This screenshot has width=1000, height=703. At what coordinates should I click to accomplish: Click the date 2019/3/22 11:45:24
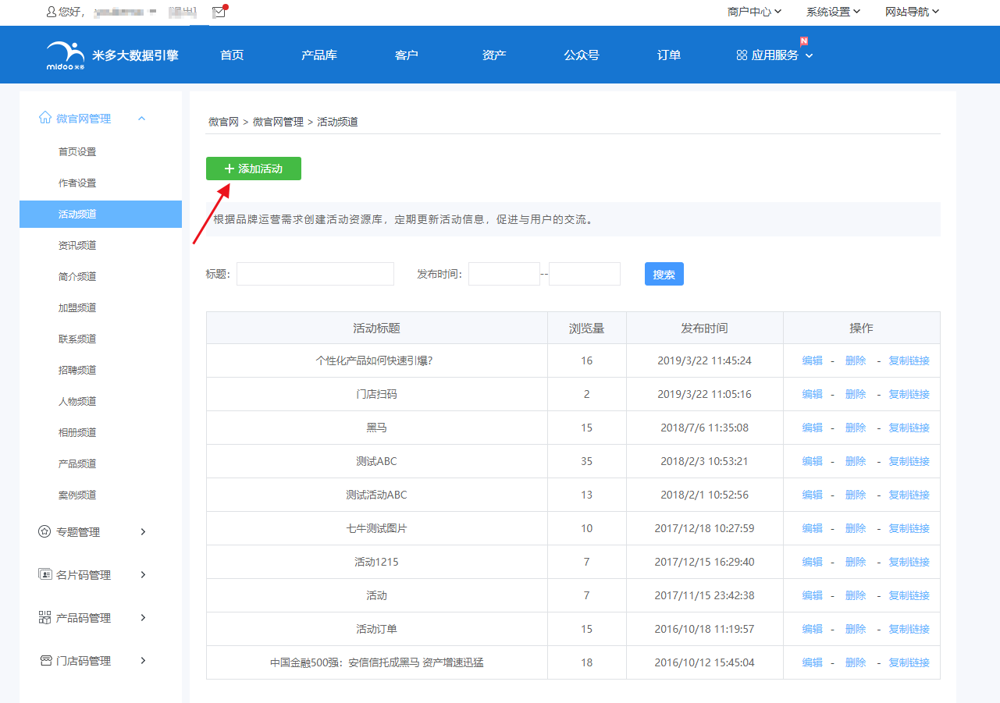705,360
